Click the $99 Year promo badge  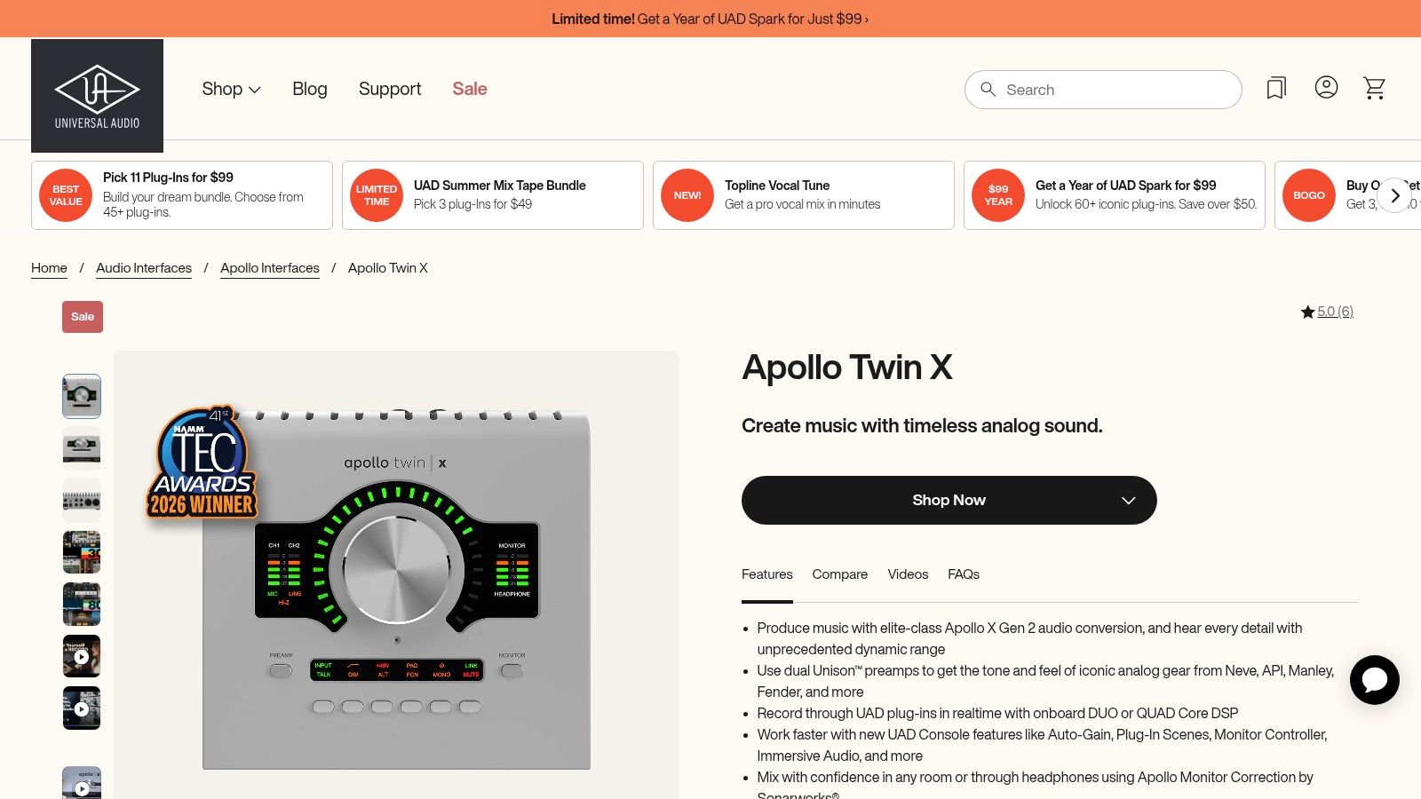998,195
